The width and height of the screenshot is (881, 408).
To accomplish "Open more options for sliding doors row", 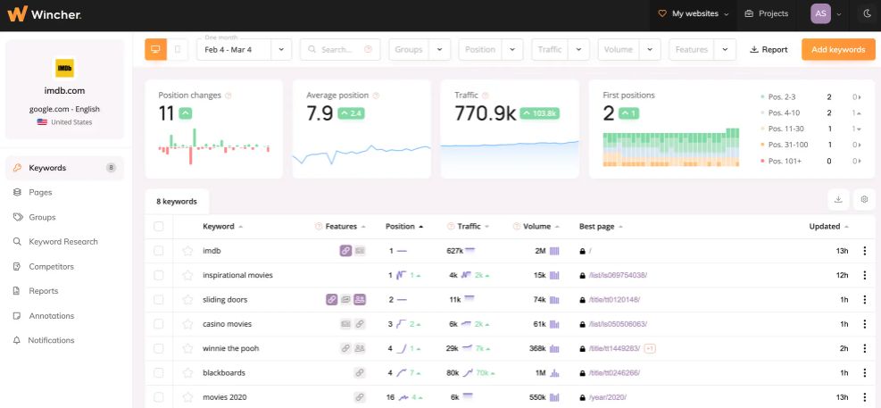I will [x=865, y=300].
